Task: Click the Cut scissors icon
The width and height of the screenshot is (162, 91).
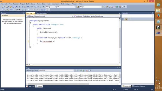Action: tap(19, 7)
